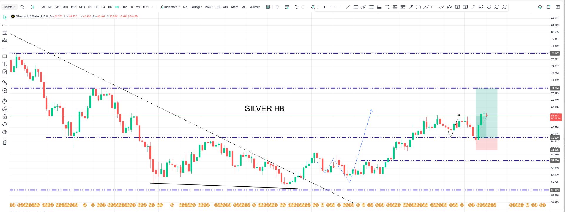This screenshot has width=565, height=212.
Task: Click the 76.999 price level label
Action: click(x=555, y=53)
